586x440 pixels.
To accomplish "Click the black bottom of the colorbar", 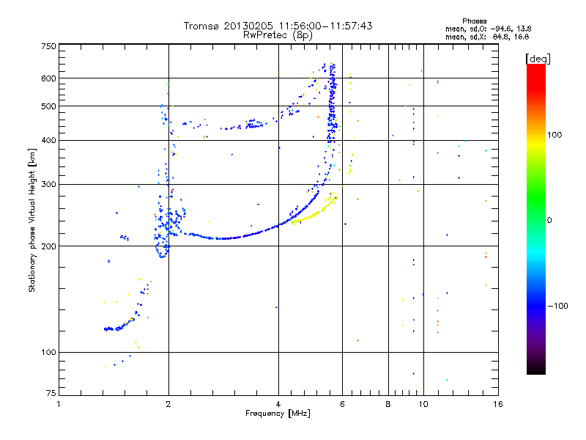I will click(536, 369).
